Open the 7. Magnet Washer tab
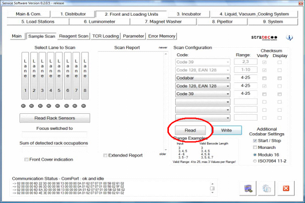The image size is (305, 203). pos(165,21)
